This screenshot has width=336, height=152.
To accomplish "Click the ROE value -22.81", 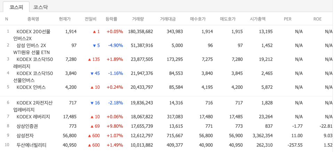I will tap(326, 126).
